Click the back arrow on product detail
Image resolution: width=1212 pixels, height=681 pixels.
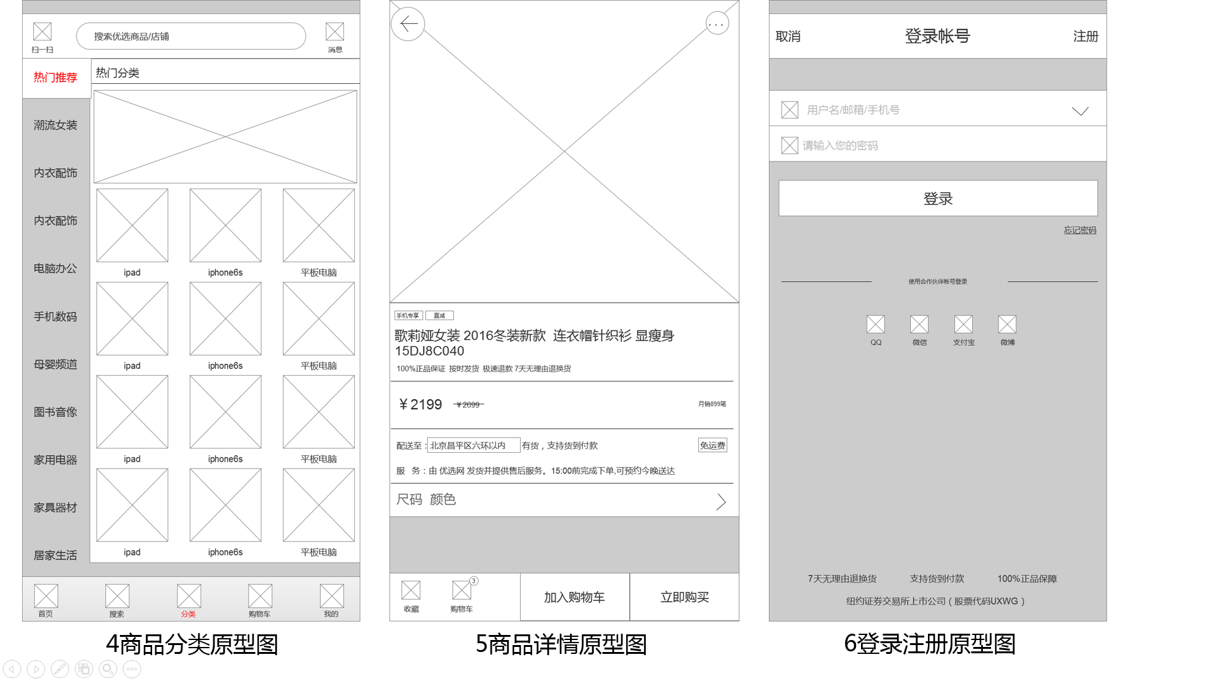[x=408, y=25]
